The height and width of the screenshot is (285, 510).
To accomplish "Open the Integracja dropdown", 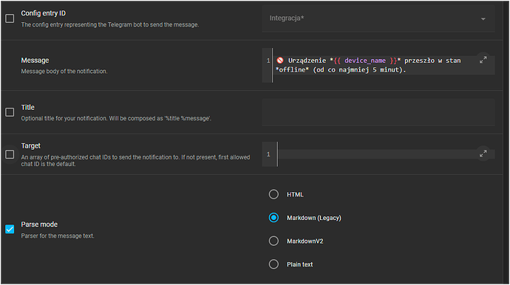I will coord(378,18).
